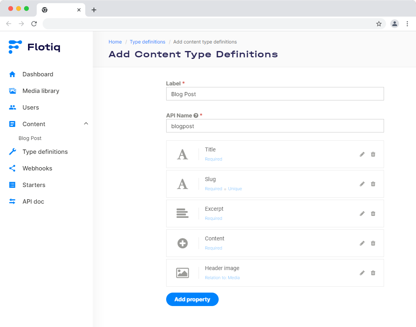
Task: Edit the Content property
Action: coord(362,243)
